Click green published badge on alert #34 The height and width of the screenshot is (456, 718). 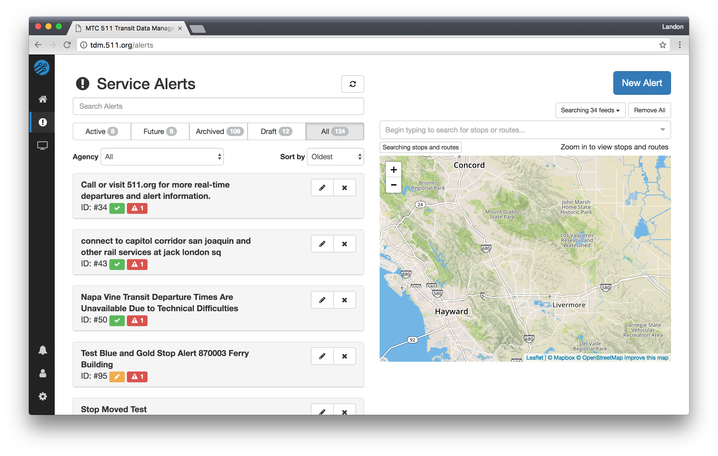(117, 208)
